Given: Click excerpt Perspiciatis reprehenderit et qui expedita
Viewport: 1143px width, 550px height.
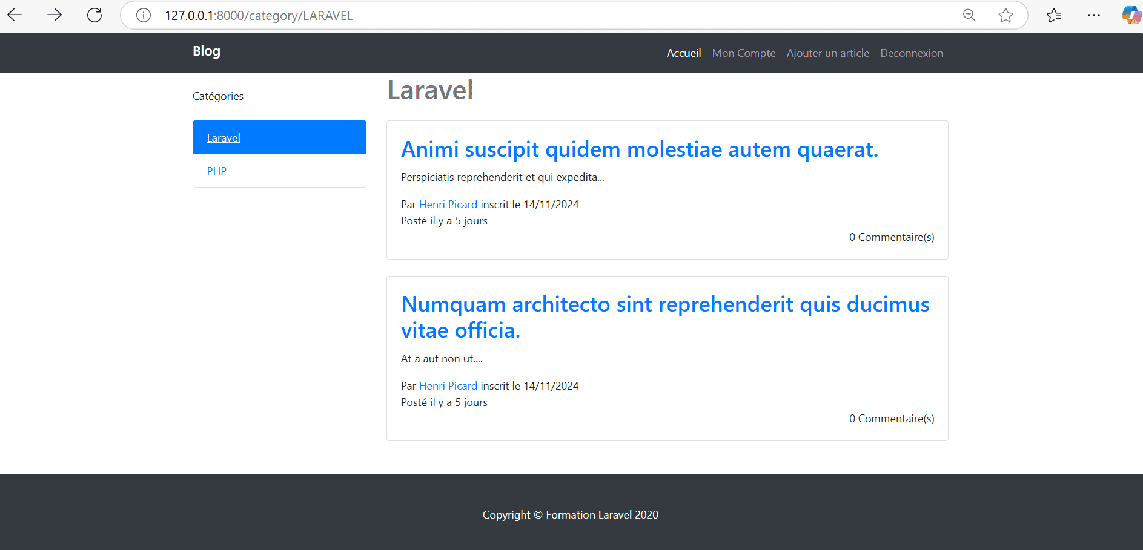Looking at the screenshot, I should pos(503,177).
